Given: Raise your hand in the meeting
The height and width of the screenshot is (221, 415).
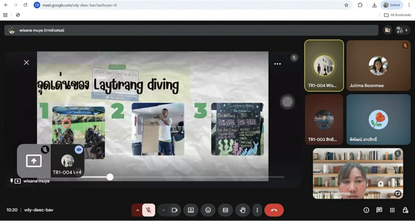Looking at the screenshot, I should tap(243, 210).
